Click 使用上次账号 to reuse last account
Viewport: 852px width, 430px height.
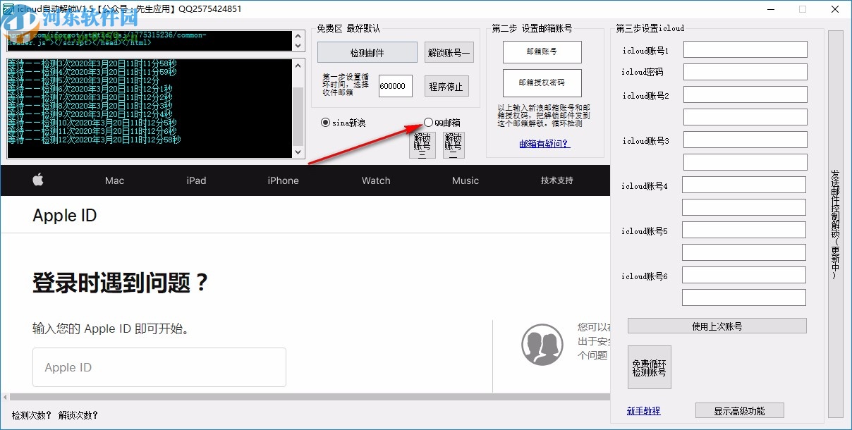[x=716, y=325]
